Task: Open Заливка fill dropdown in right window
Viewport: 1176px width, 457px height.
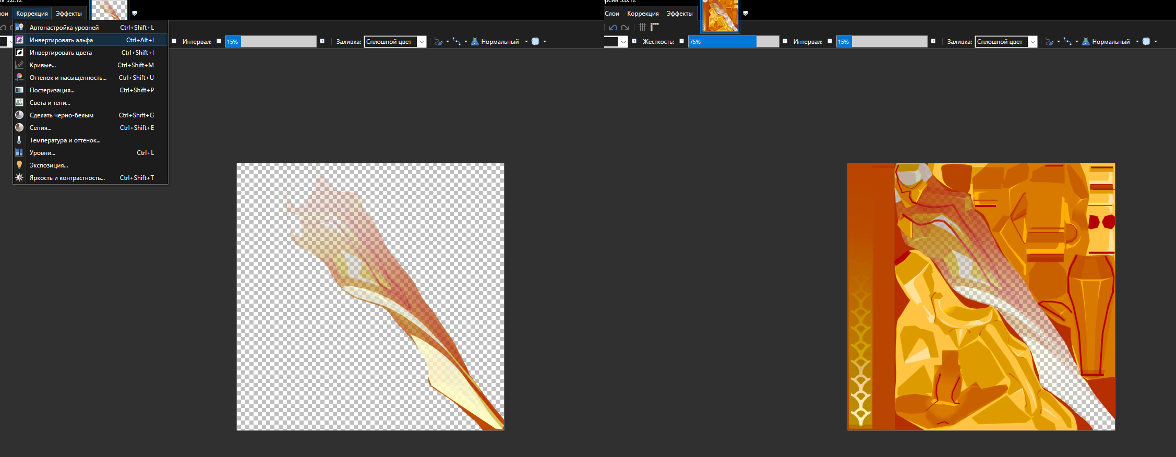Action: [x=1006, y=42]
